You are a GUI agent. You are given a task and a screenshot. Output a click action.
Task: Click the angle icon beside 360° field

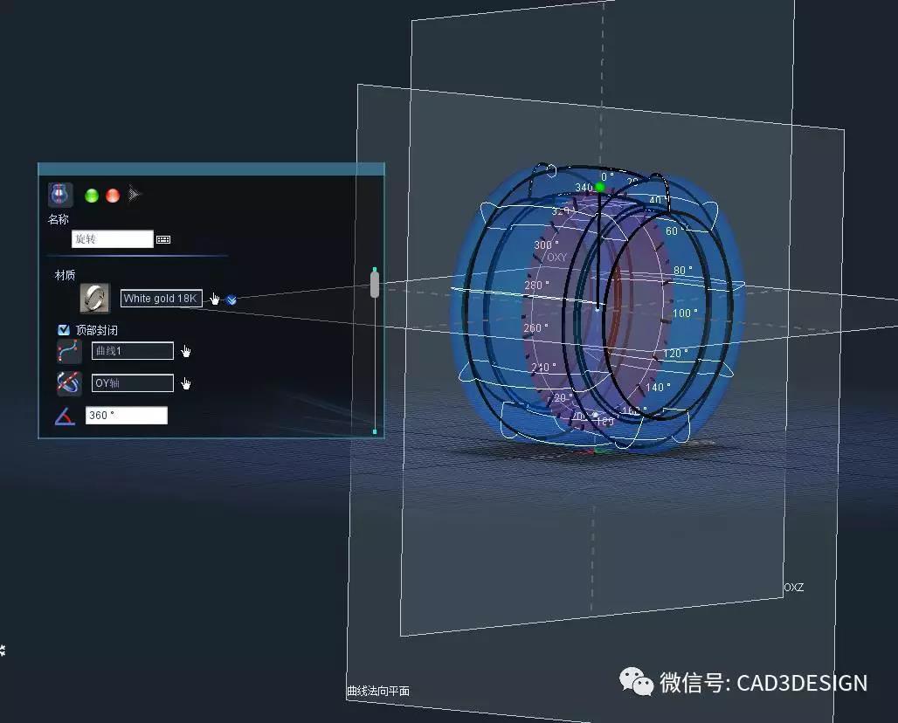(65, 417)
